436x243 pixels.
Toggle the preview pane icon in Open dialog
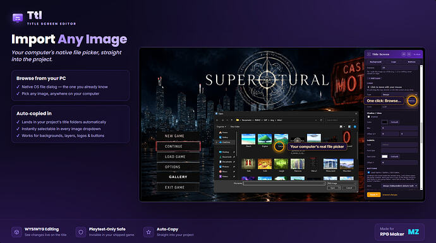pyautogui.click(x=349, y=127)
